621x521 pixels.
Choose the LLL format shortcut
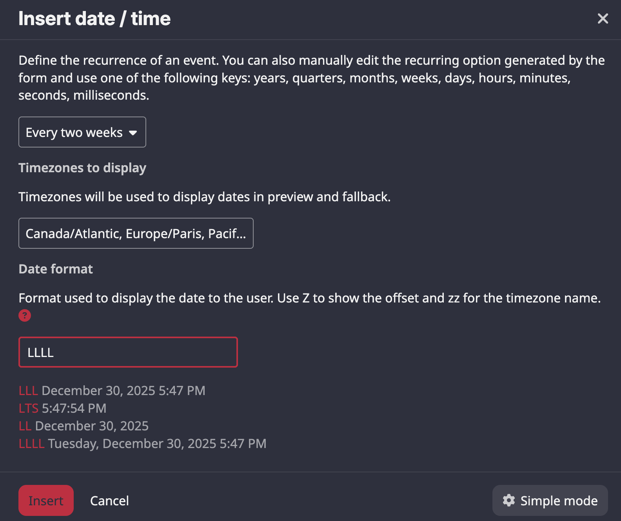tap(28, 391)
